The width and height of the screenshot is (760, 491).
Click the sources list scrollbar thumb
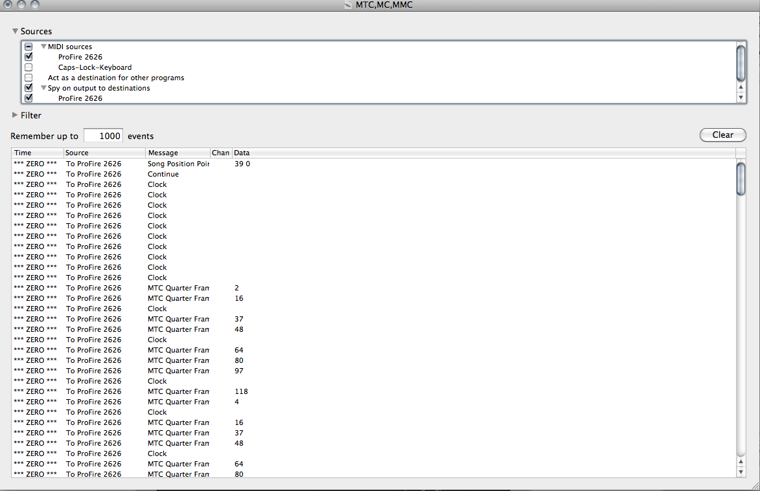tap(741, 63)
